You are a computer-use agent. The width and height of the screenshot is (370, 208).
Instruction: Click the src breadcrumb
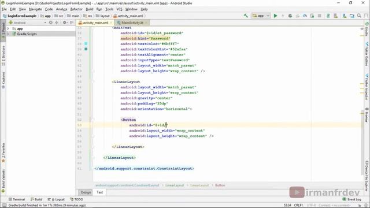pos(59,16)
